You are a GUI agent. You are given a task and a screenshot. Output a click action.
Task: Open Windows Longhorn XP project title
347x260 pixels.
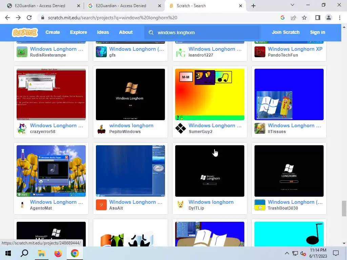295,49
